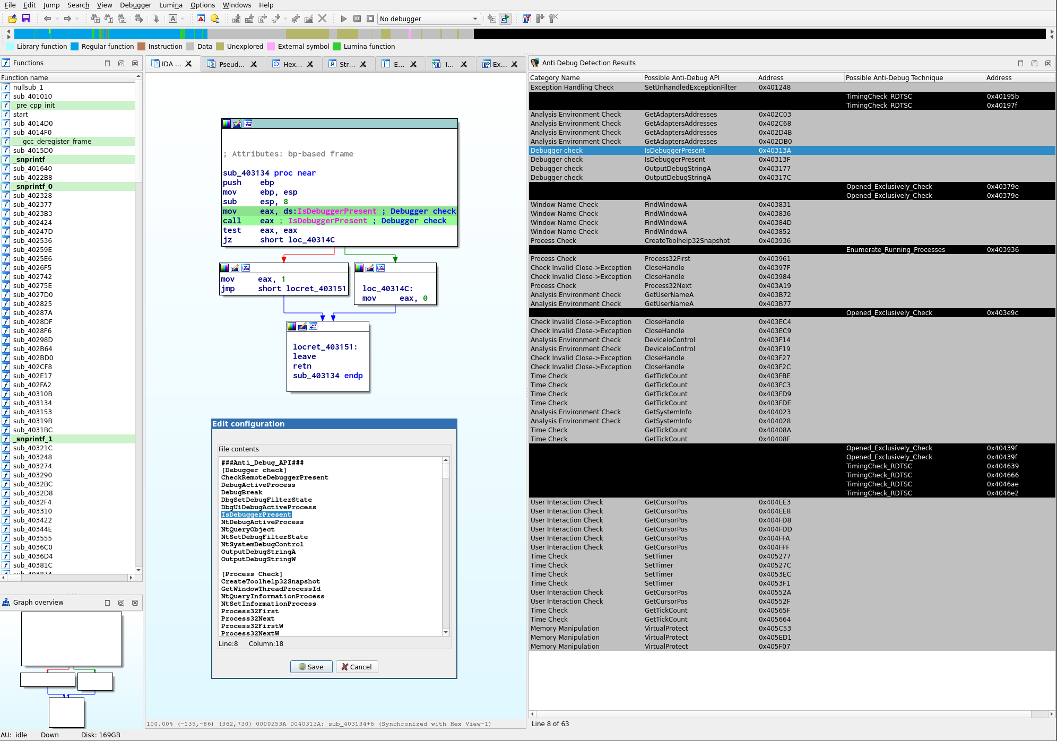Open the Lumina menu
Viewport: 1057px width, 741px height.
[x=170, y=5]
